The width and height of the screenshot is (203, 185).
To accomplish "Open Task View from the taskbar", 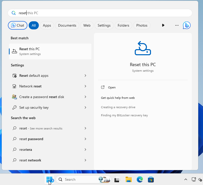I will click(x=117, y=180).
